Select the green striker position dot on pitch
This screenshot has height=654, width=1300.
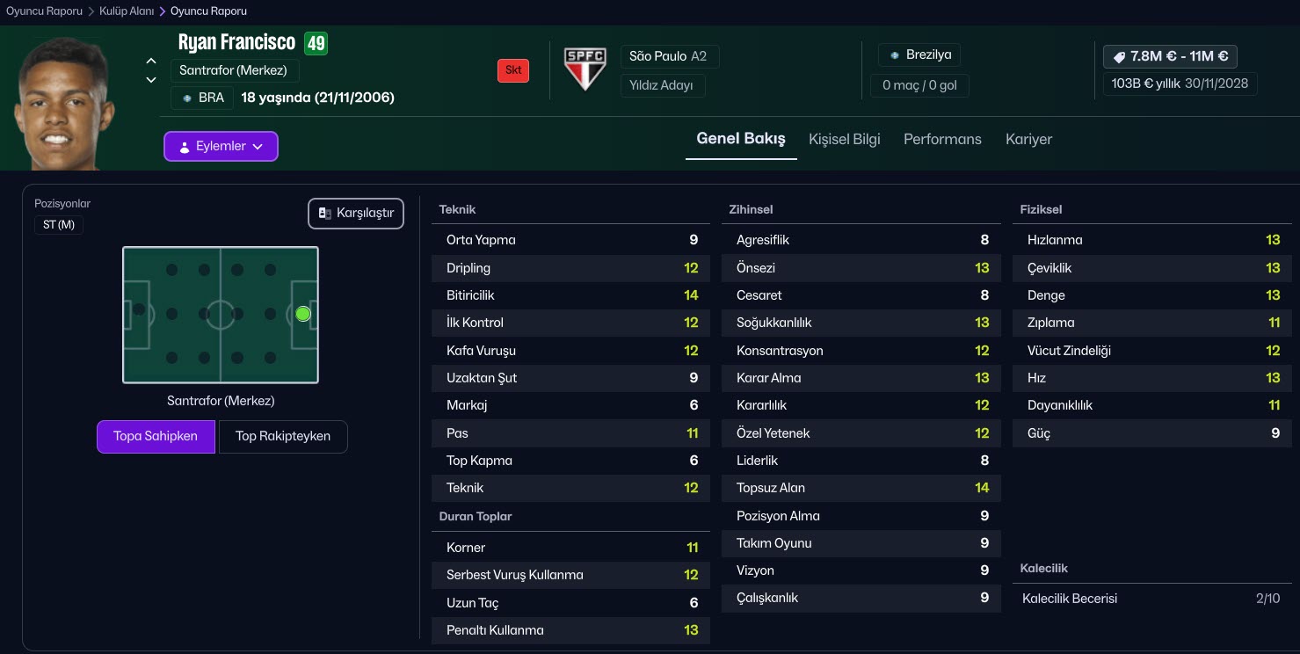tap(303, 314)
